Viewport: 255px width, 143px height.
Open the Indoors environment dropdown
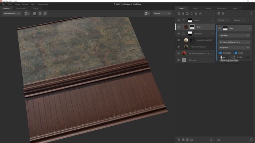[x=162, y=14]
